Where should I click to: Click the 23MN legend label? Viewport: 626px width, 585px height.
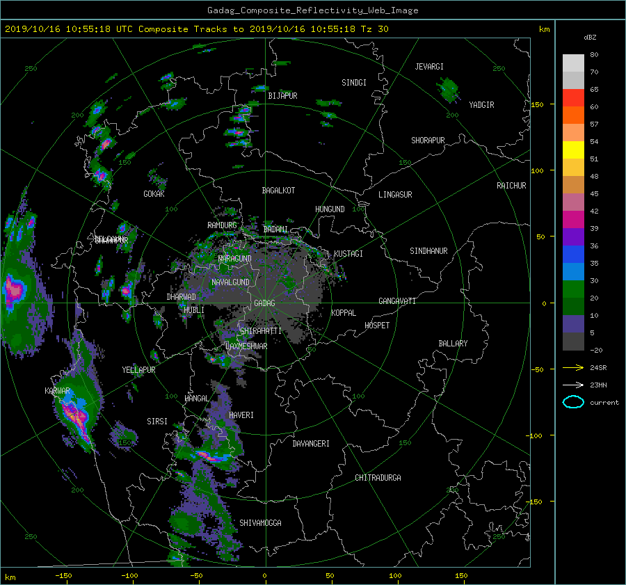coord(598,385)
